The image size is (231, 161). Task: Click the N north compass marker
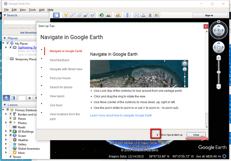[x=219, y=22]
